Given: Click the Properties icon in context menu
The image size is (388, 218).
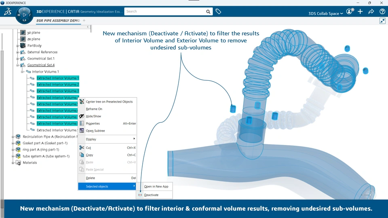Looking at the screenshot, I should click(82, 123).
